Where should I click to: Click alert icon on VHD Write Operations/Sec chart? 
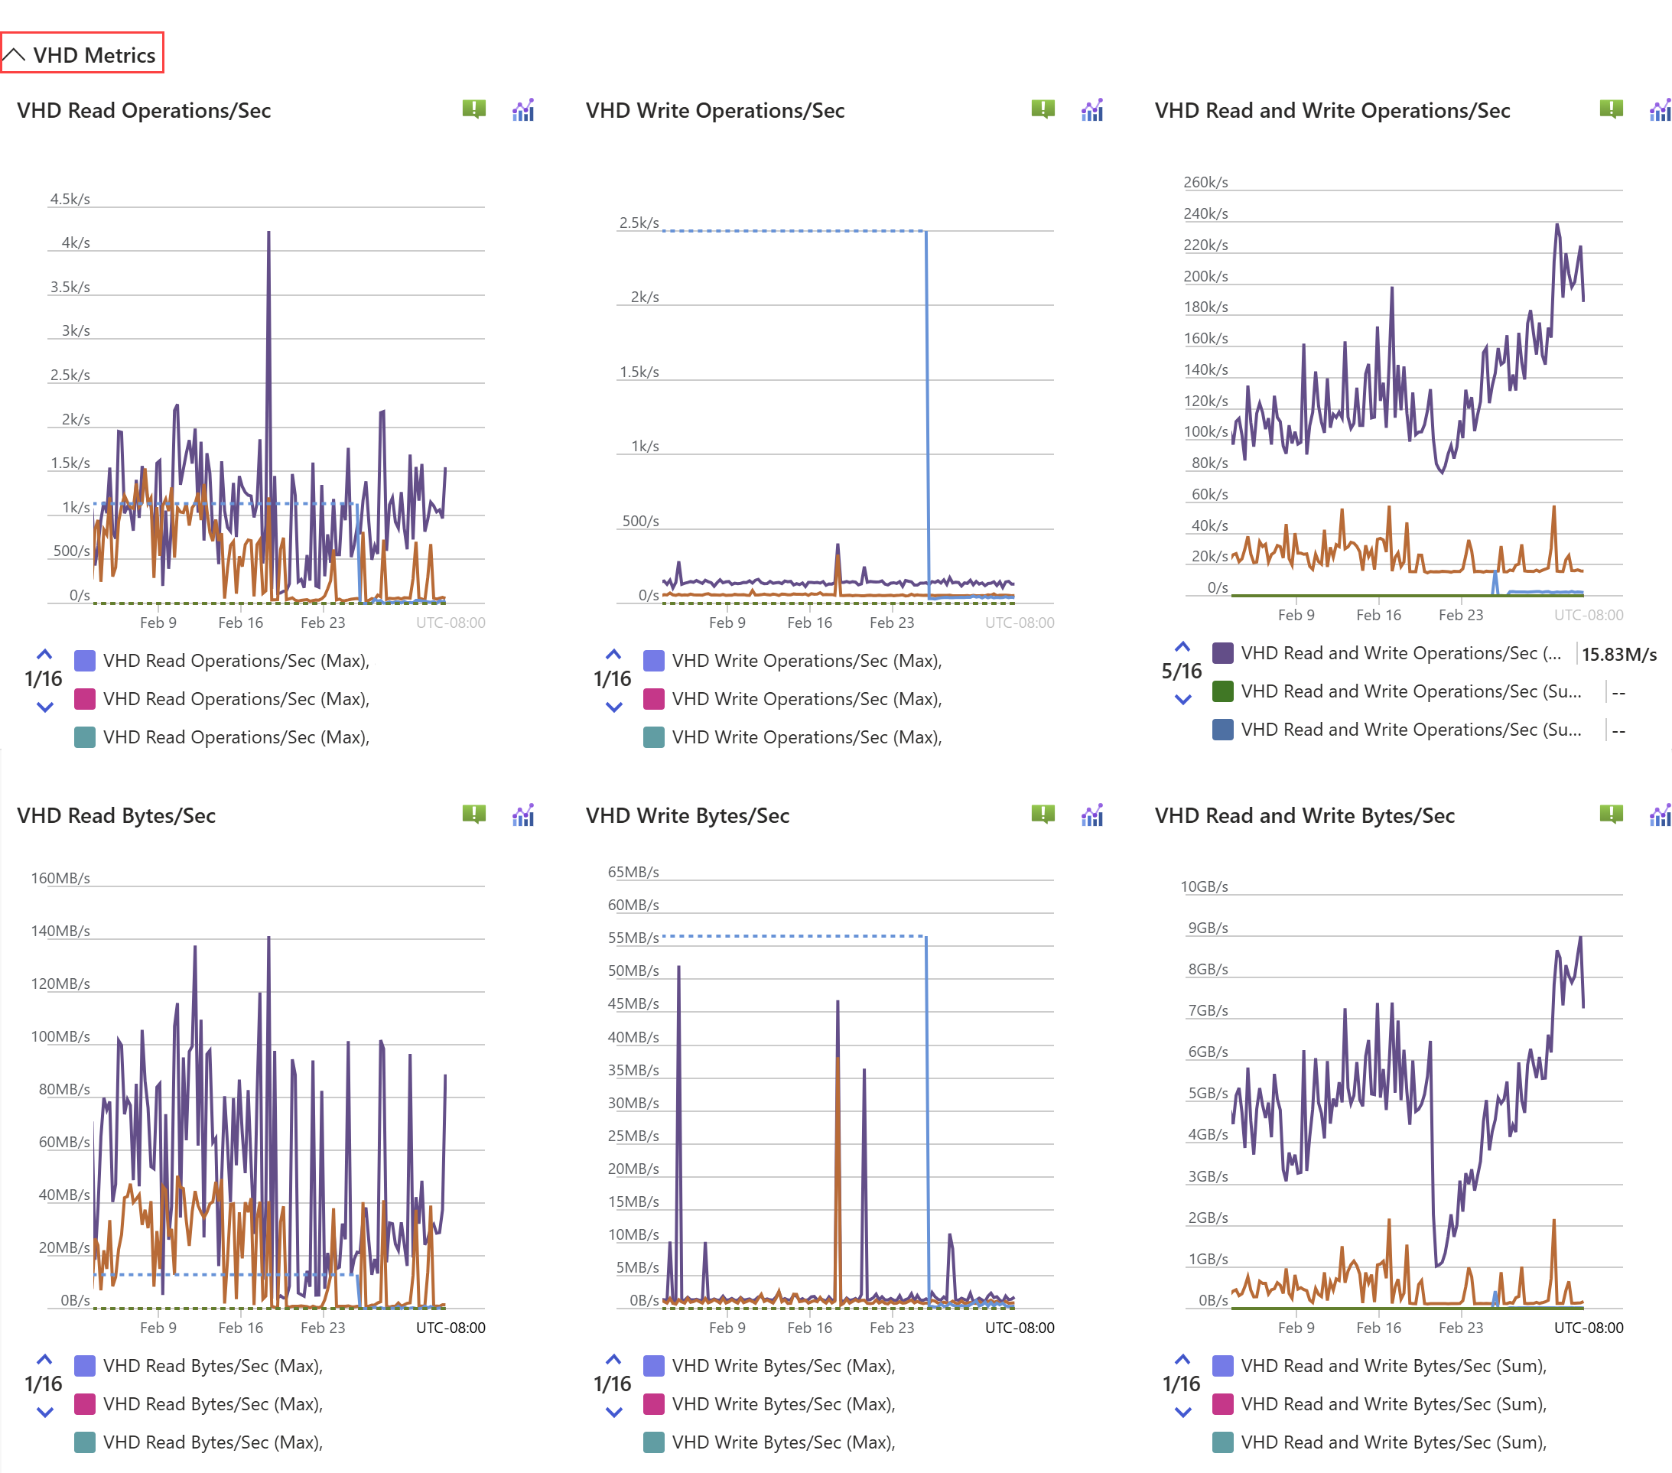click(1043, 109)
